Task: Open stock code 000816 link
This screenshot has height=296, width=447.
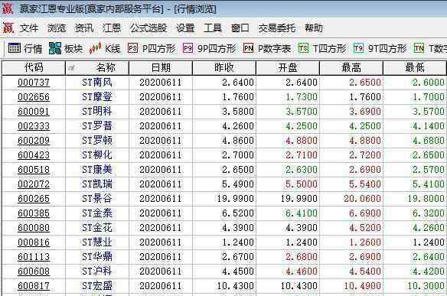Action: (34, 242)
